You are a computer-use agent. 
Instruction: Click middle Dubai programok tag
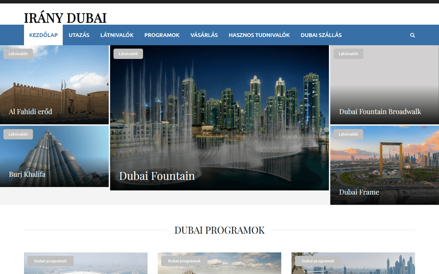point(184,261)
